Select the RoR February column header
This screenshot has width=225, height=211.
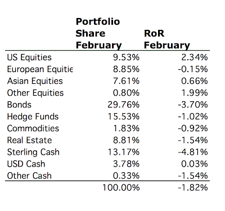167,39
